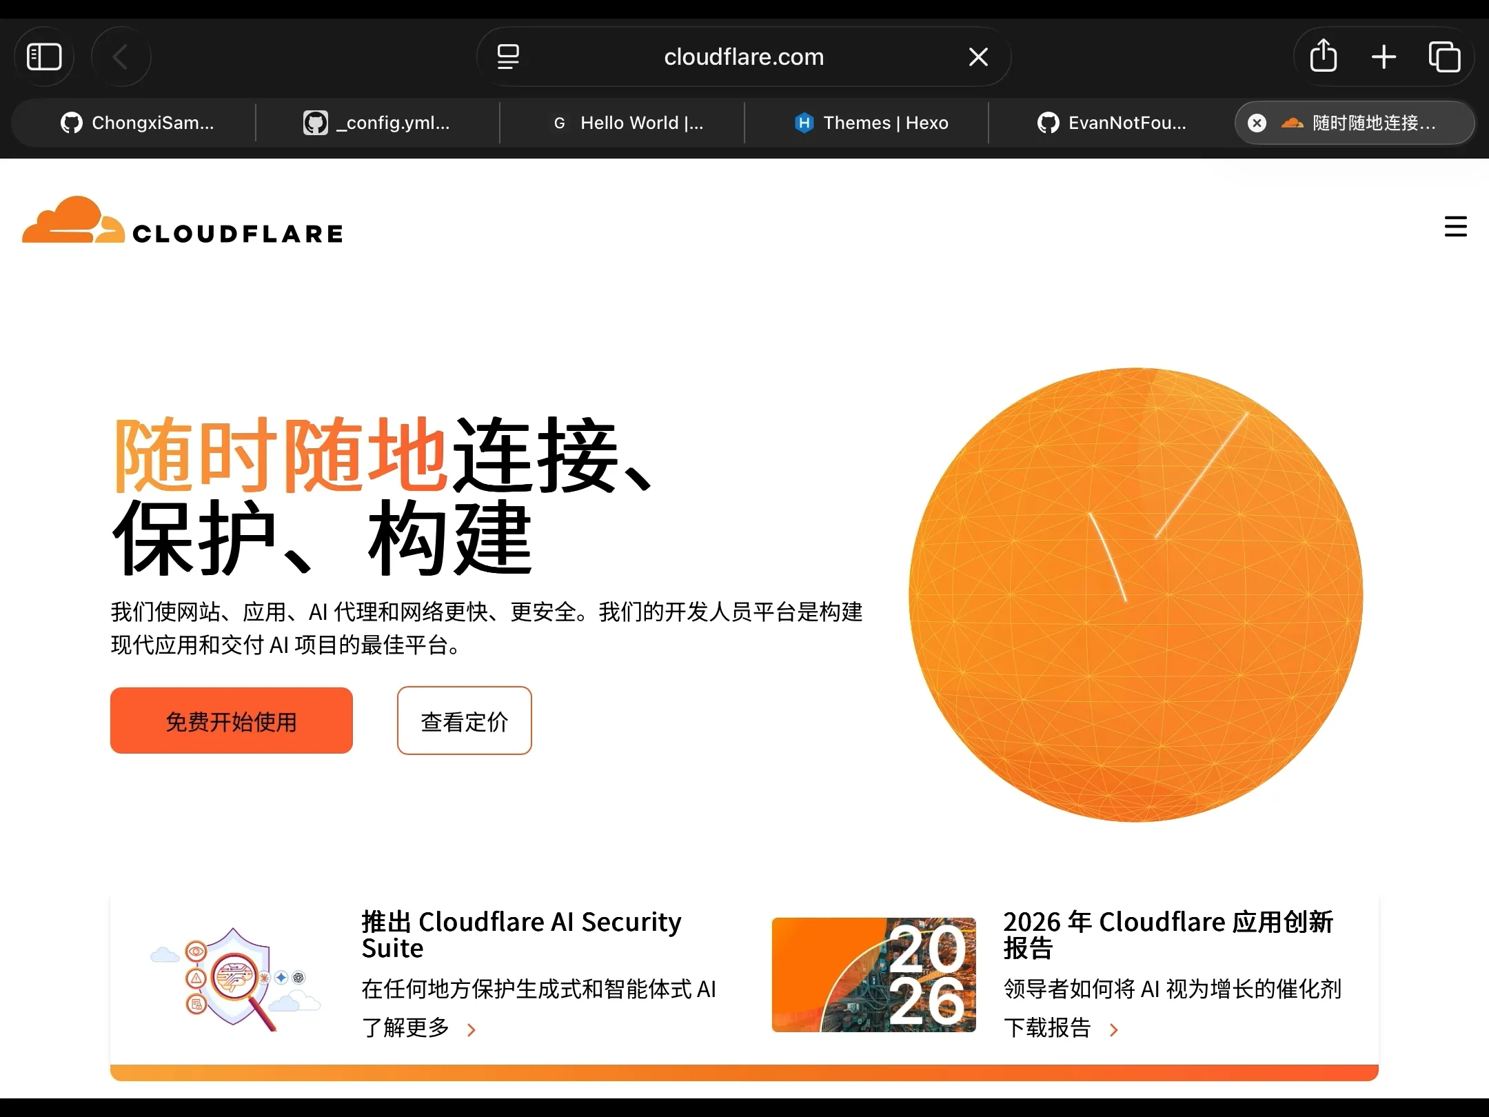
Task: Open the page settings (reader) menu
Action: click(508, 57)
